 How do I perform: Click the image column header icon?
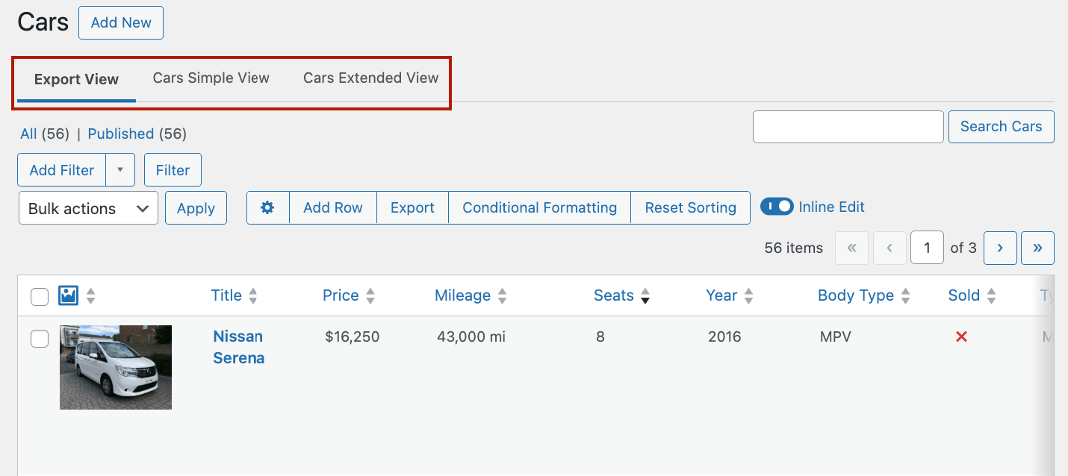coord(69,295)
